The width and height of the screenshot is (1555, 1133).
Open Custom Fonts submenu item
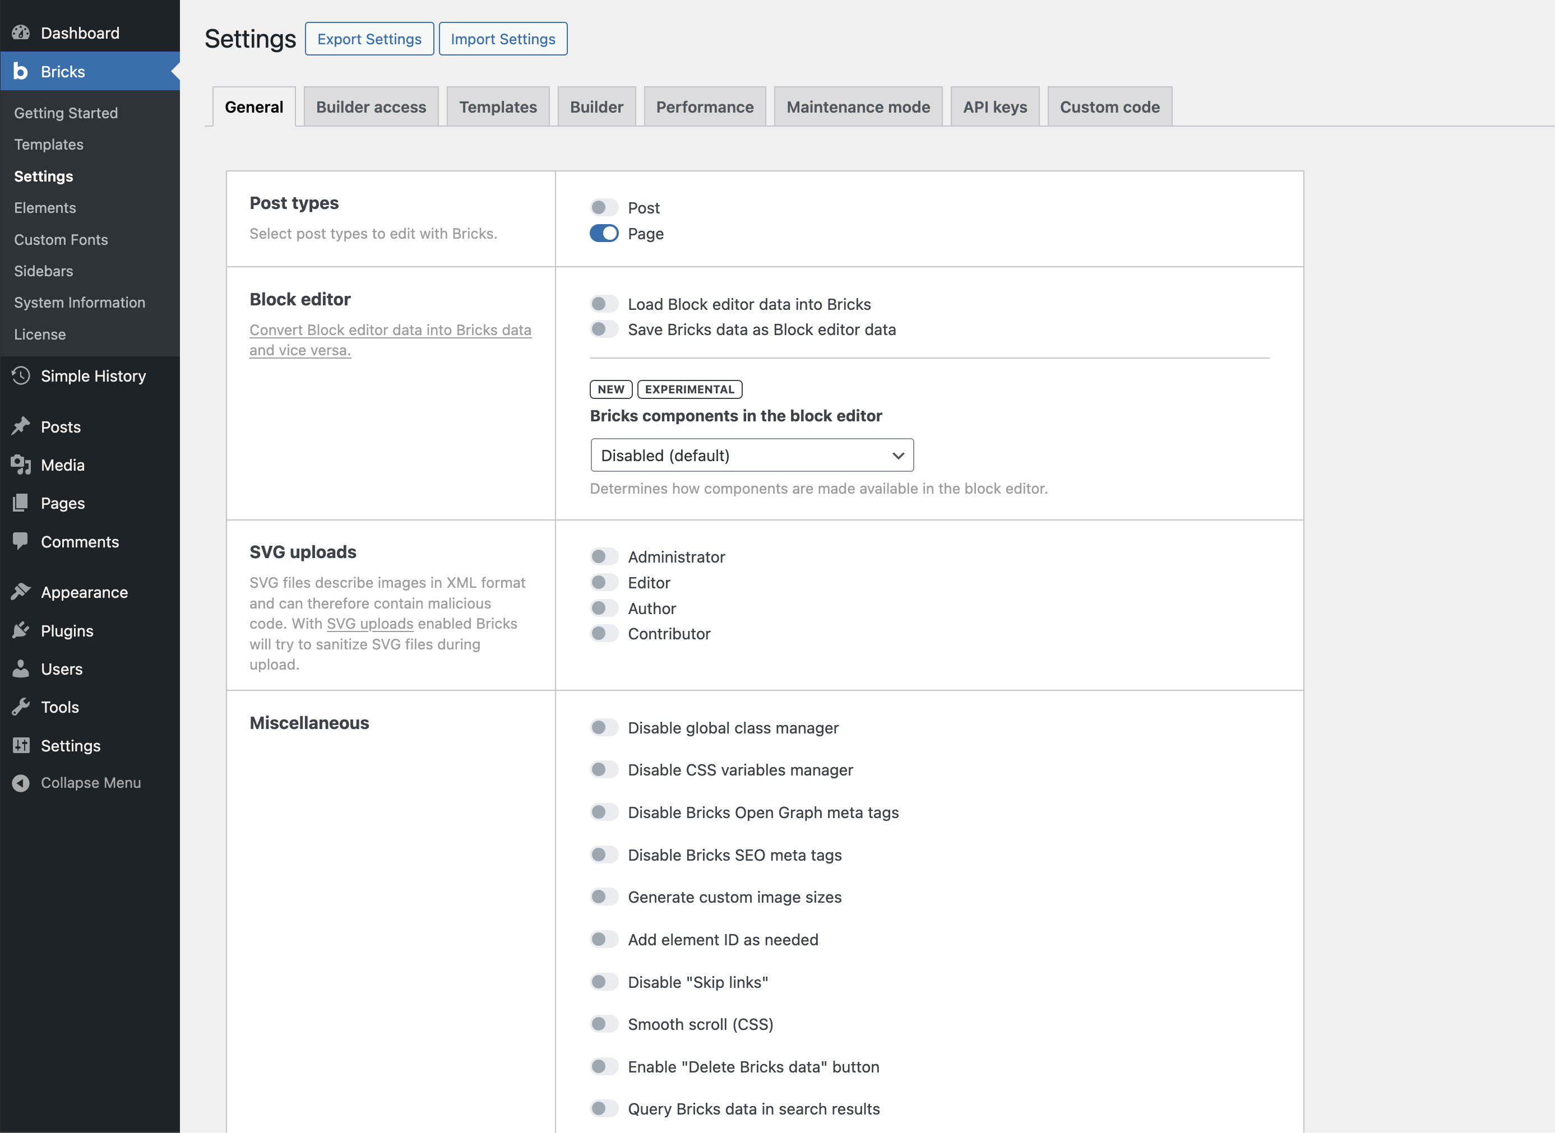pos(61,239)
